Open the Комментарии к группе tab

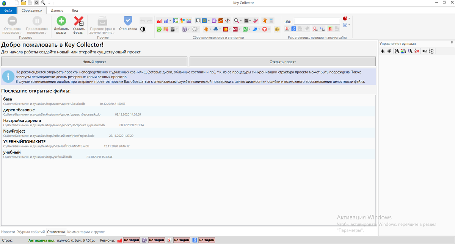click(86, 231)
